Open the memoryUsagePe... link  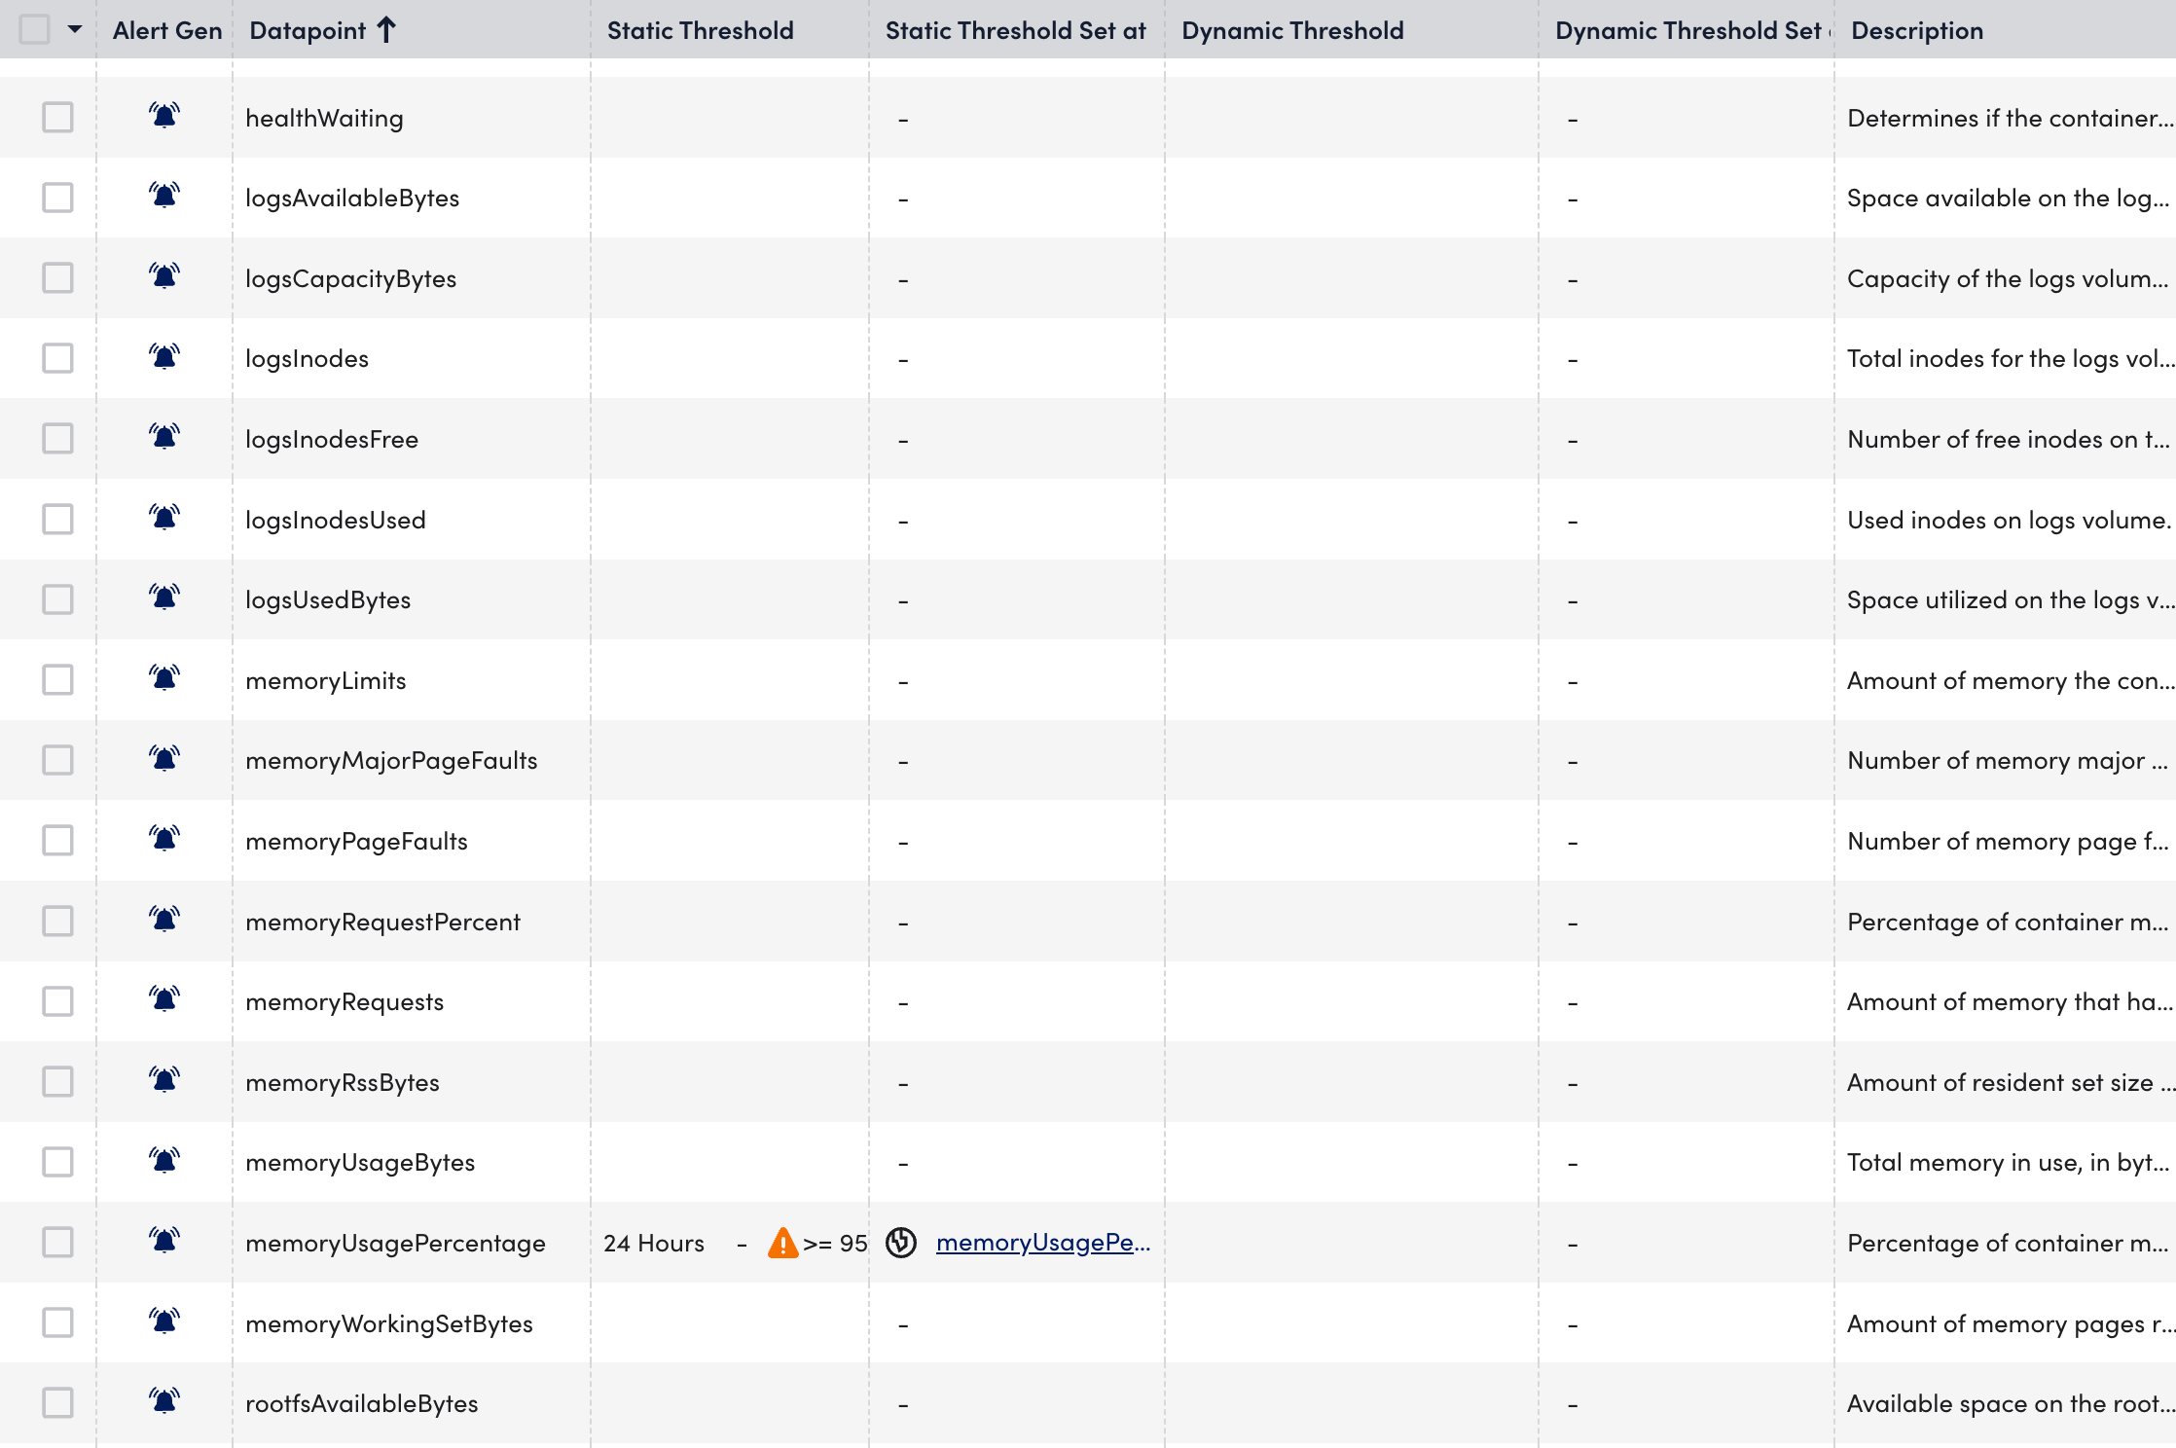(x=1043, y=1243)
